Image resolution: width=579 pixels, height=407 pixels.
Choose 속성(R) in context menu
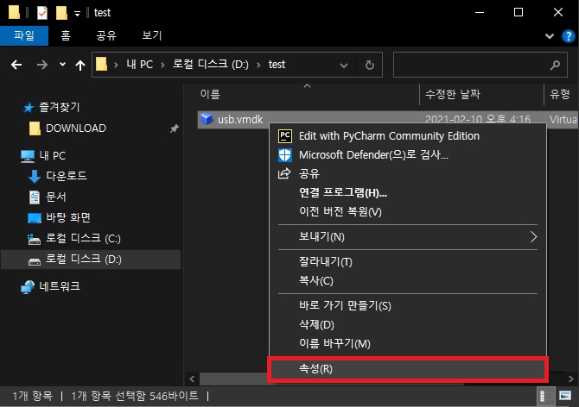[x=408, y=369]
